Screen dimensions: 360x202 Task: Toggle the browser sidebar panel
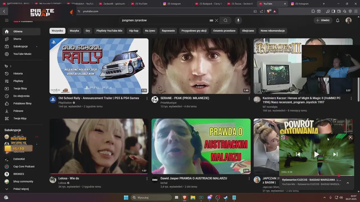pyautogui.click(x=333, y=11)
